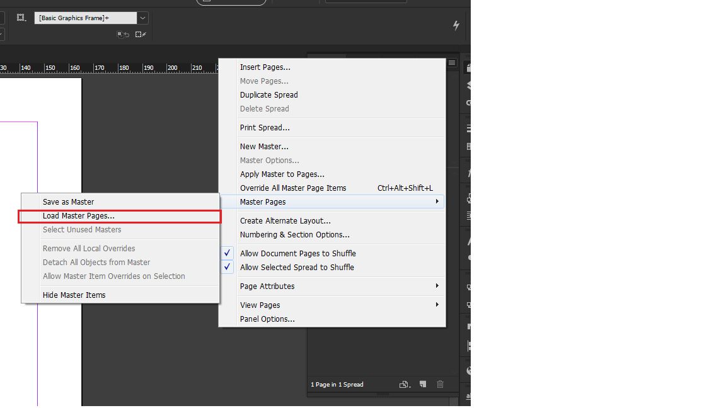The image size is (726, 408).
Task: Click the Create New Page icon
Action: tap(423, 384)
